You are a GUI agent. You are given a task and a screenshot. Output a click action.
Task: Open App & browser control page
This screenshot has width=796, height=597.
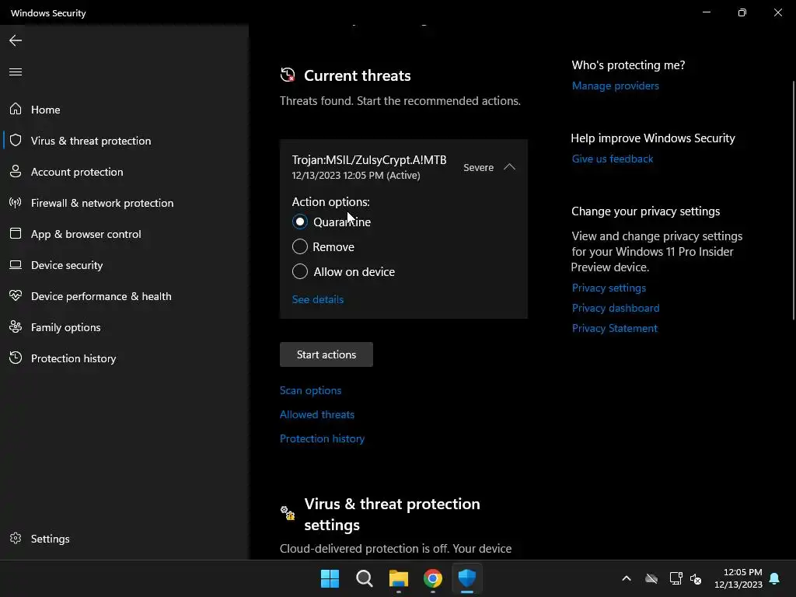(124, 234)
